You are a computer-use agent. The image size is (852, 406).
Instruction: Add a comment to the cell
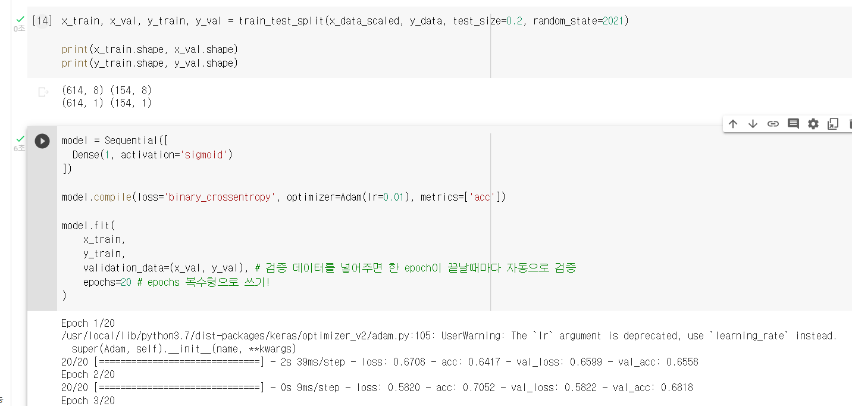[x=793, y=124]
